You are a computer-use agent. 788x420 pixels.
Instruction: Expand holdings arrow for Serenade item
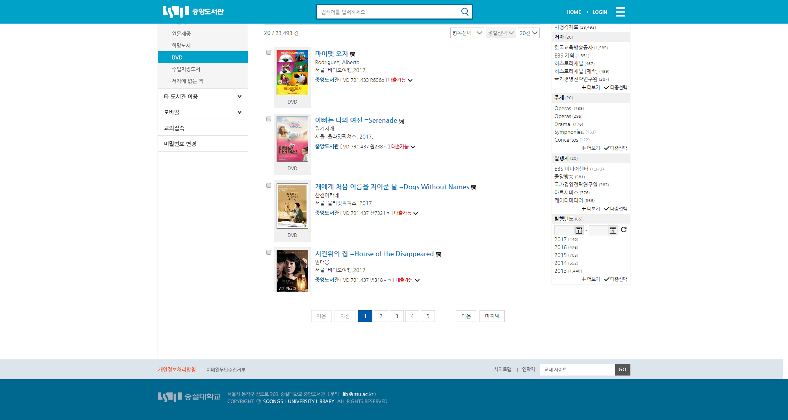(x=413, y=147)
